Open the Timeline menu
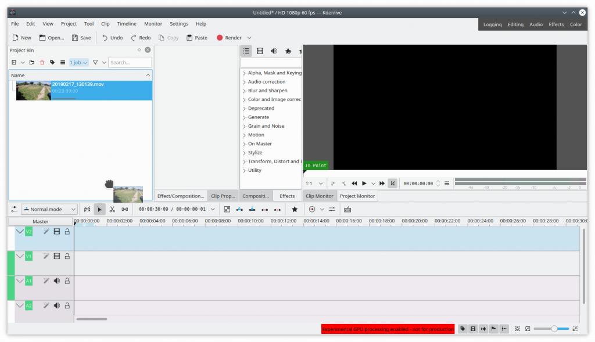595x342 pixels. (x=127, y=24)
